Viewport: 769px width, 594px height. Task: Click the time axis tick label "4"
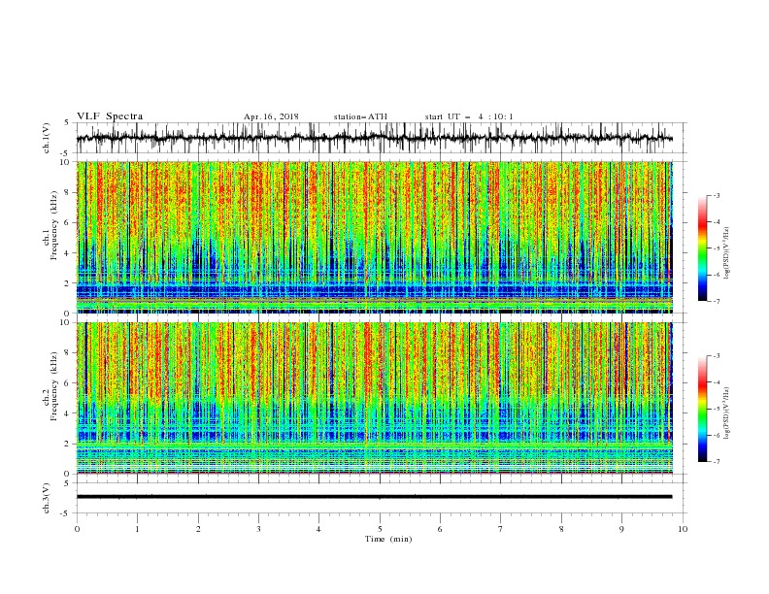point(318,529)
